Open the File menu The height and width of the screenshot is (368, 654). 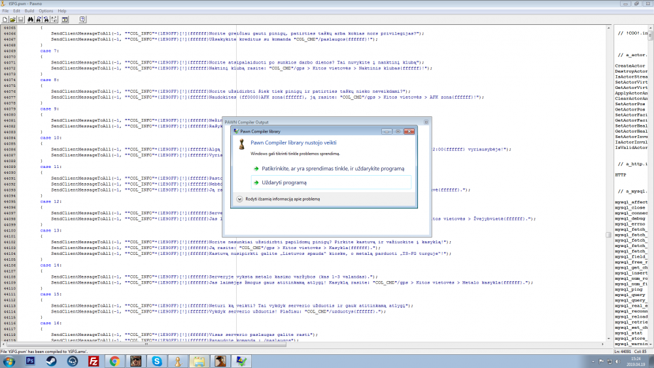click(5, 11)
